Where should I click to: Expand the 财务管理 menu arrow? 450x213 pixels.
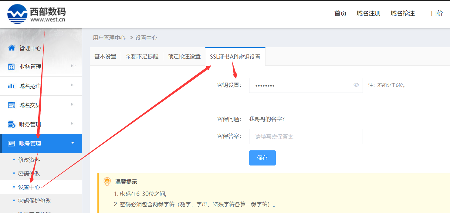point(72,123)
